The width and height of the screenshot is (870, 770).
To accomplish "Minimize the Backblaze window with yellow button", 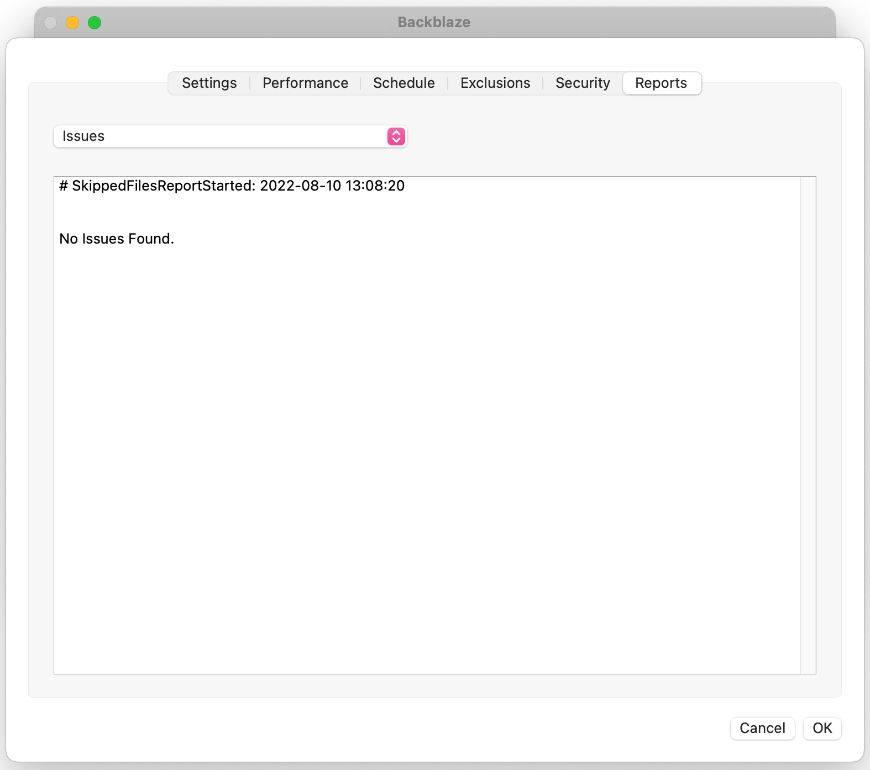I will tap(72, 23).
